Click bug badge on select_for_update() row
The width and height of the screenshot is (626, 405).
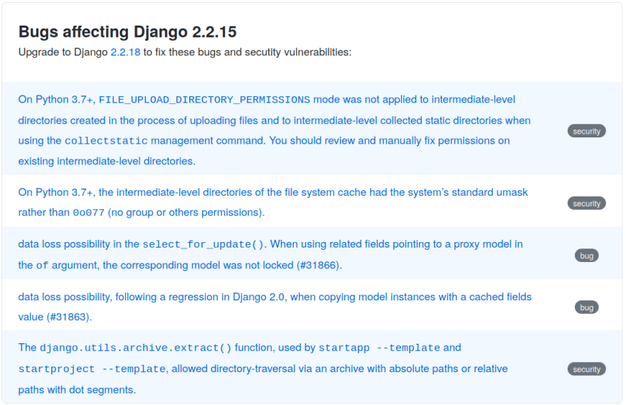pos(586,256)
